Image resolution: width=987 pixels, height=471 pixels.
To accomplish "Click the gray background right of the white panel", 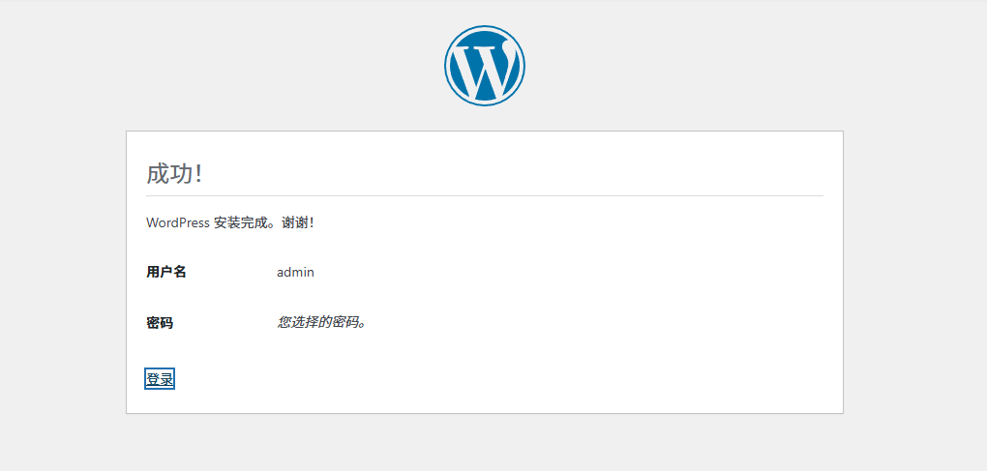I will [x=914, y=271].
